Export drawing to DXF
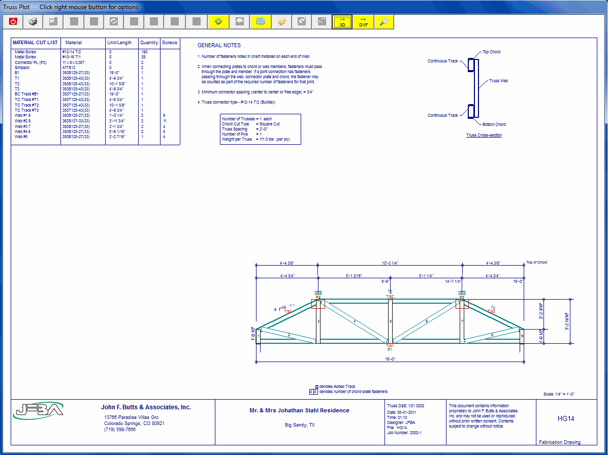 coord(363,22)
